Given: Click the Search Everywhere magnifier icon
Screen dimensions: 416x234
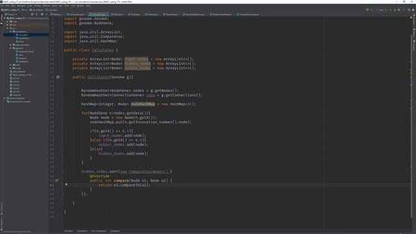Looking at the screenshot, I should point(409,10).
